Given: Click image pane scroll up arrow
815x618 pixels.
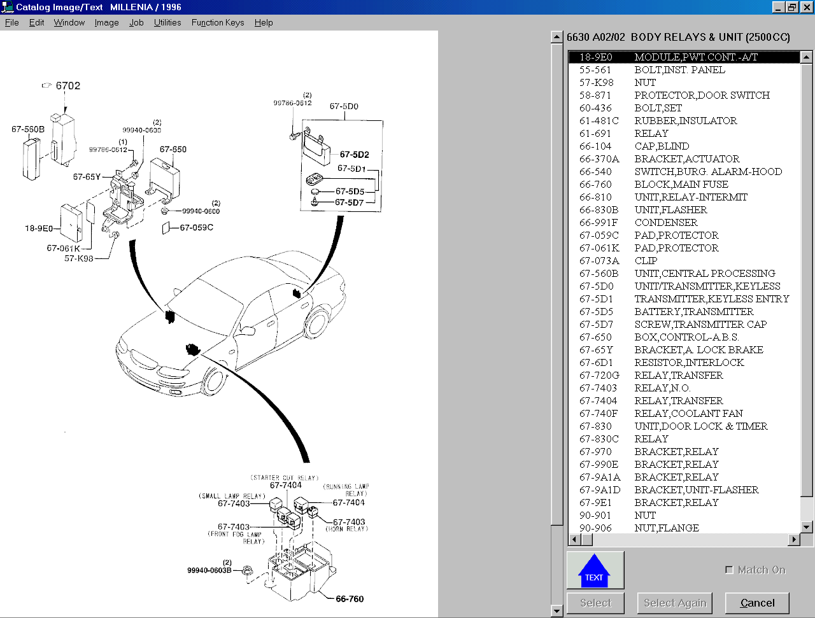Looking at the screenshot, I should (x=556, y=37).
